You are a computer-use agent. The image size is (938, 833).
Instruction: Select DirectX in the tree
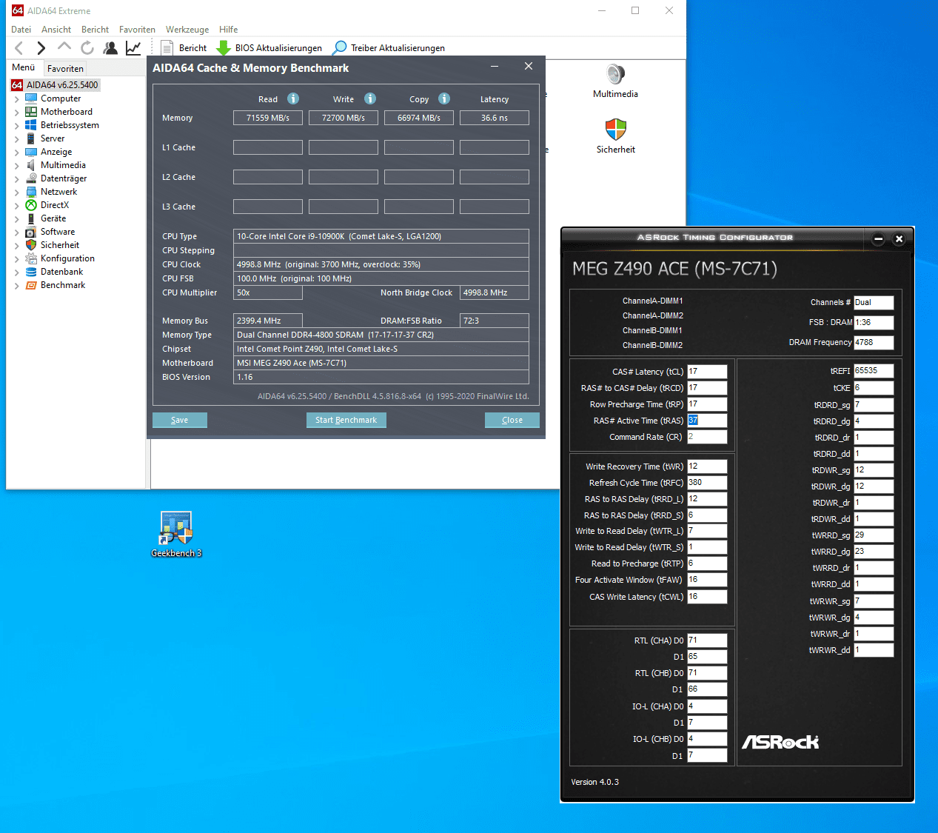[x=55, y=205]
